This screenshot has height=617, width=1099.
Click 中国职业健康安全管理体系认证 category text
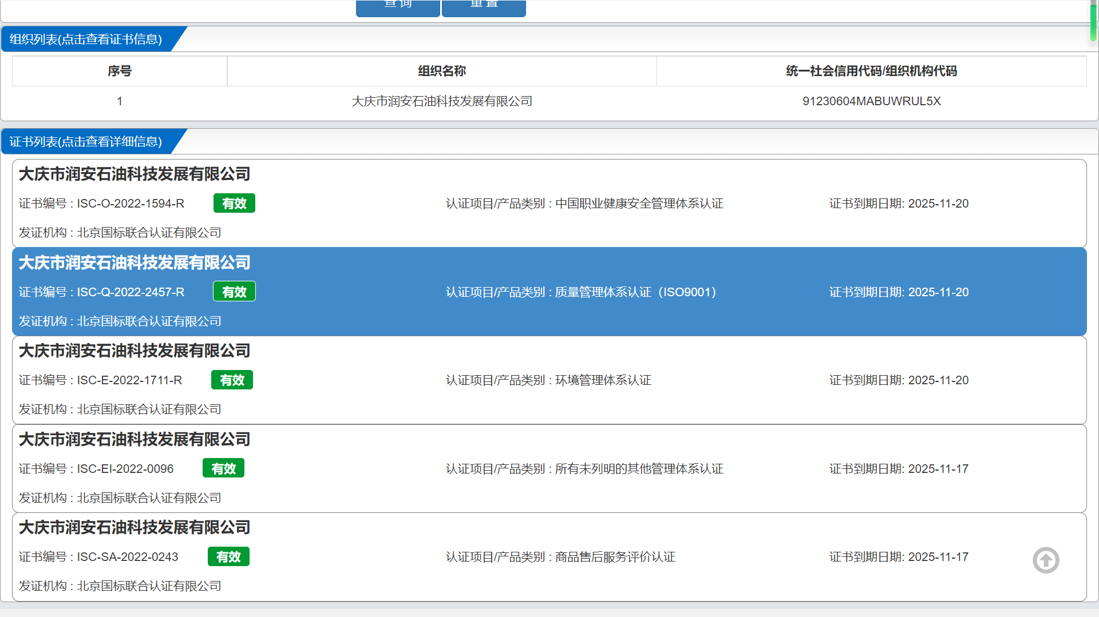pyautogui.click(x=639, y=204)
